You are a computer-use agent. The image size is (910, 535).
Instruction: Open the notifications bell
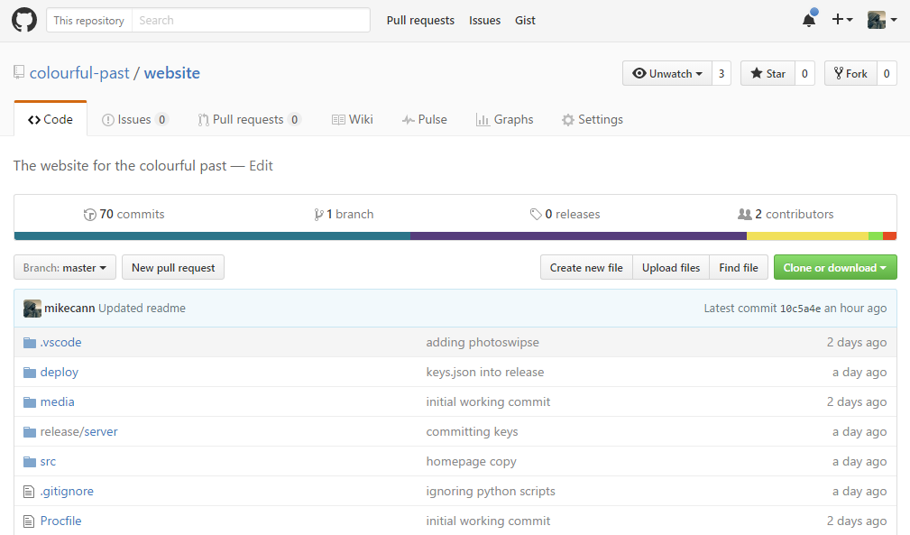pyautogui.click(x=809, y=20)
